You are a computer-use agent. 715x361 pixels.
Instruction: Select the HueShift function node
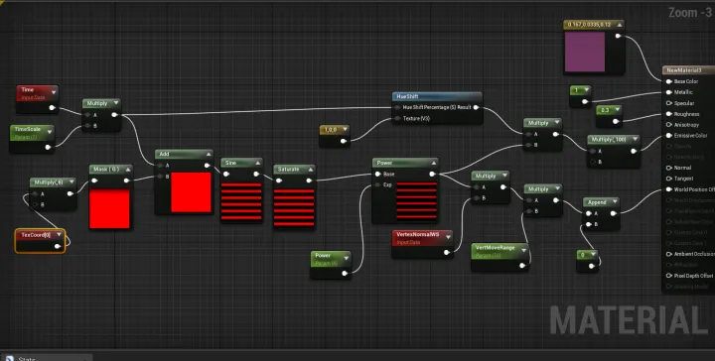437,108
